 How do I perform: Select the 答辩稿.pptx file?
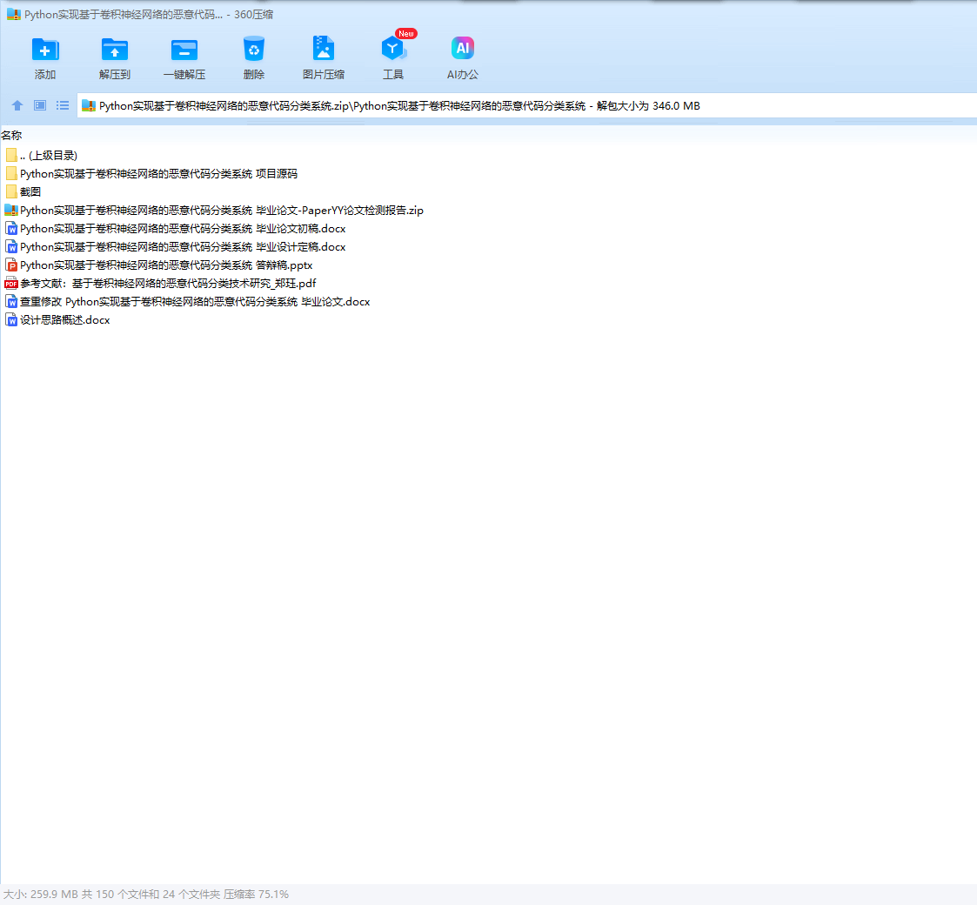(x=166, y=265)
